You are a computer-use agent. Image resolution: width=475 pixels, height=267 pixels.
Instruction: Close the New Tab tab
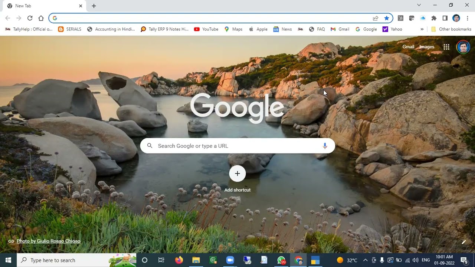pyautogui.click(x=81, y=6)
